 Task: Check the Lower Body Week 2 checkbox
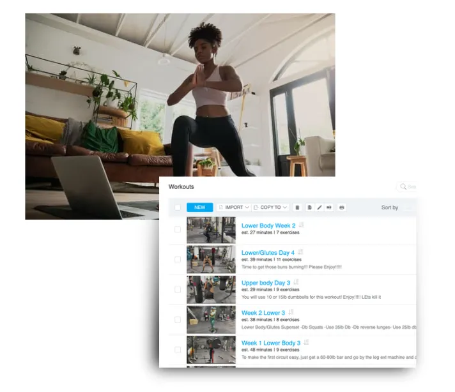click(x=178, y=229)
